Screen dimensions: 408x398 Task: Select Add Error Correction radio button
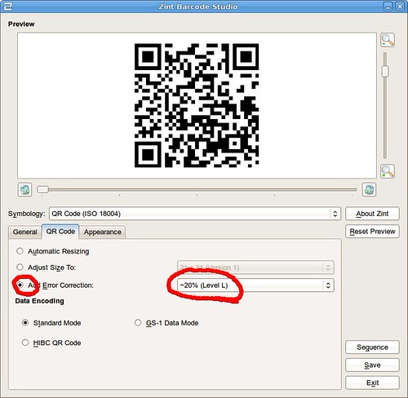point(20,285)
